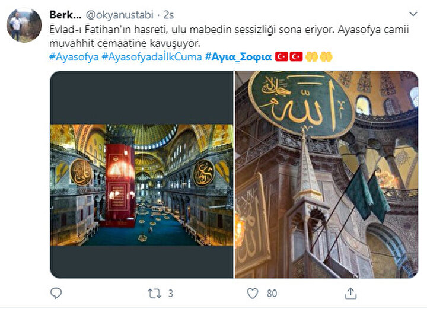Click the second Turkish flag emoji
The height and width of the screenshot is (309, 427).
click(x=296, y=56)
